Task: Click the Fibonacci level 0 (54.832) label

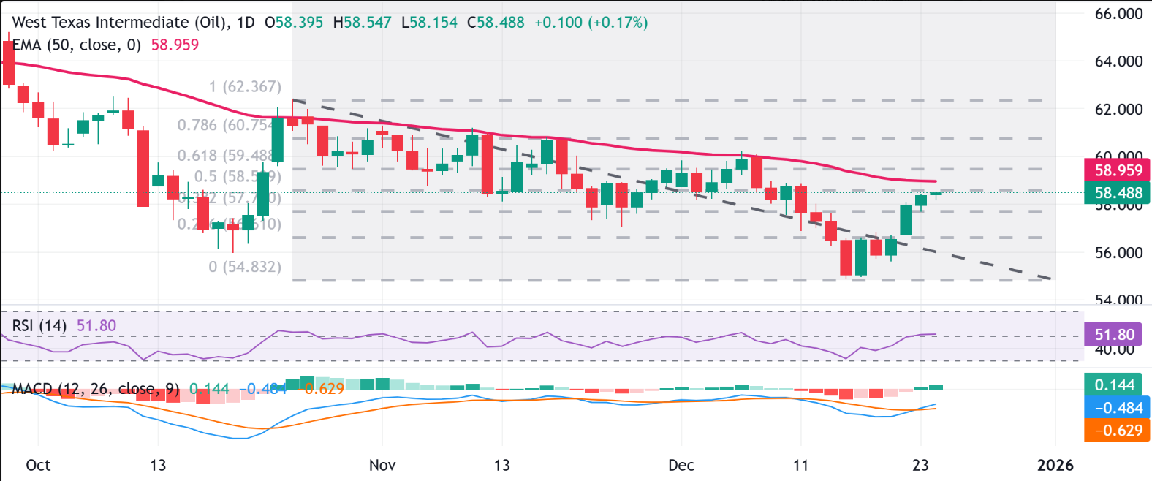Action: pos(244,267)
